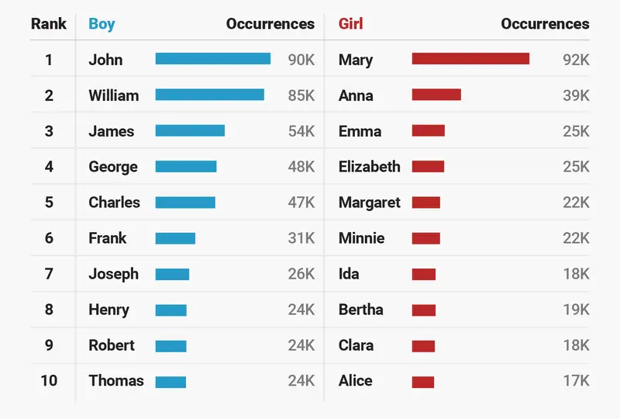620x419 pixels.
Task: Click the 17K value for Alice
Action: [x=576, y=381]
